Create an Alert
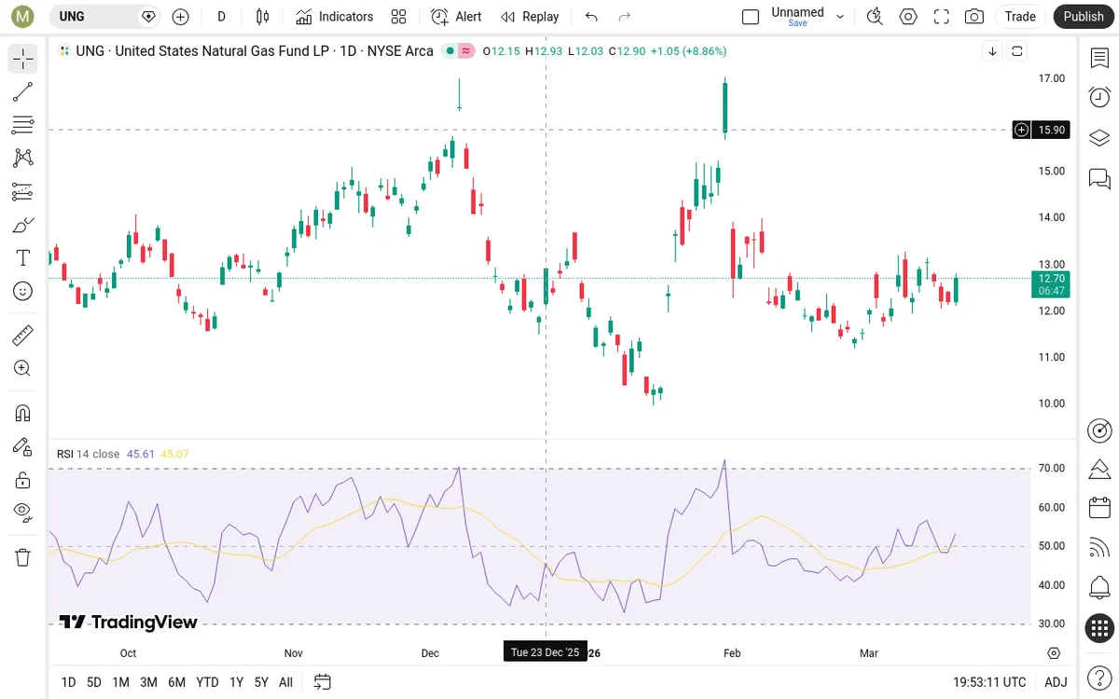 (x=456, y=16)
